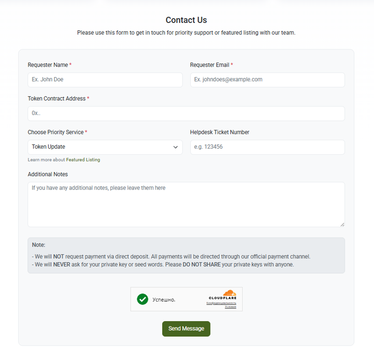Image resolution: width=374 pixels, height=359 pixels.
Task: Click into the Requester Email field
Action: [x=267, y=80]
